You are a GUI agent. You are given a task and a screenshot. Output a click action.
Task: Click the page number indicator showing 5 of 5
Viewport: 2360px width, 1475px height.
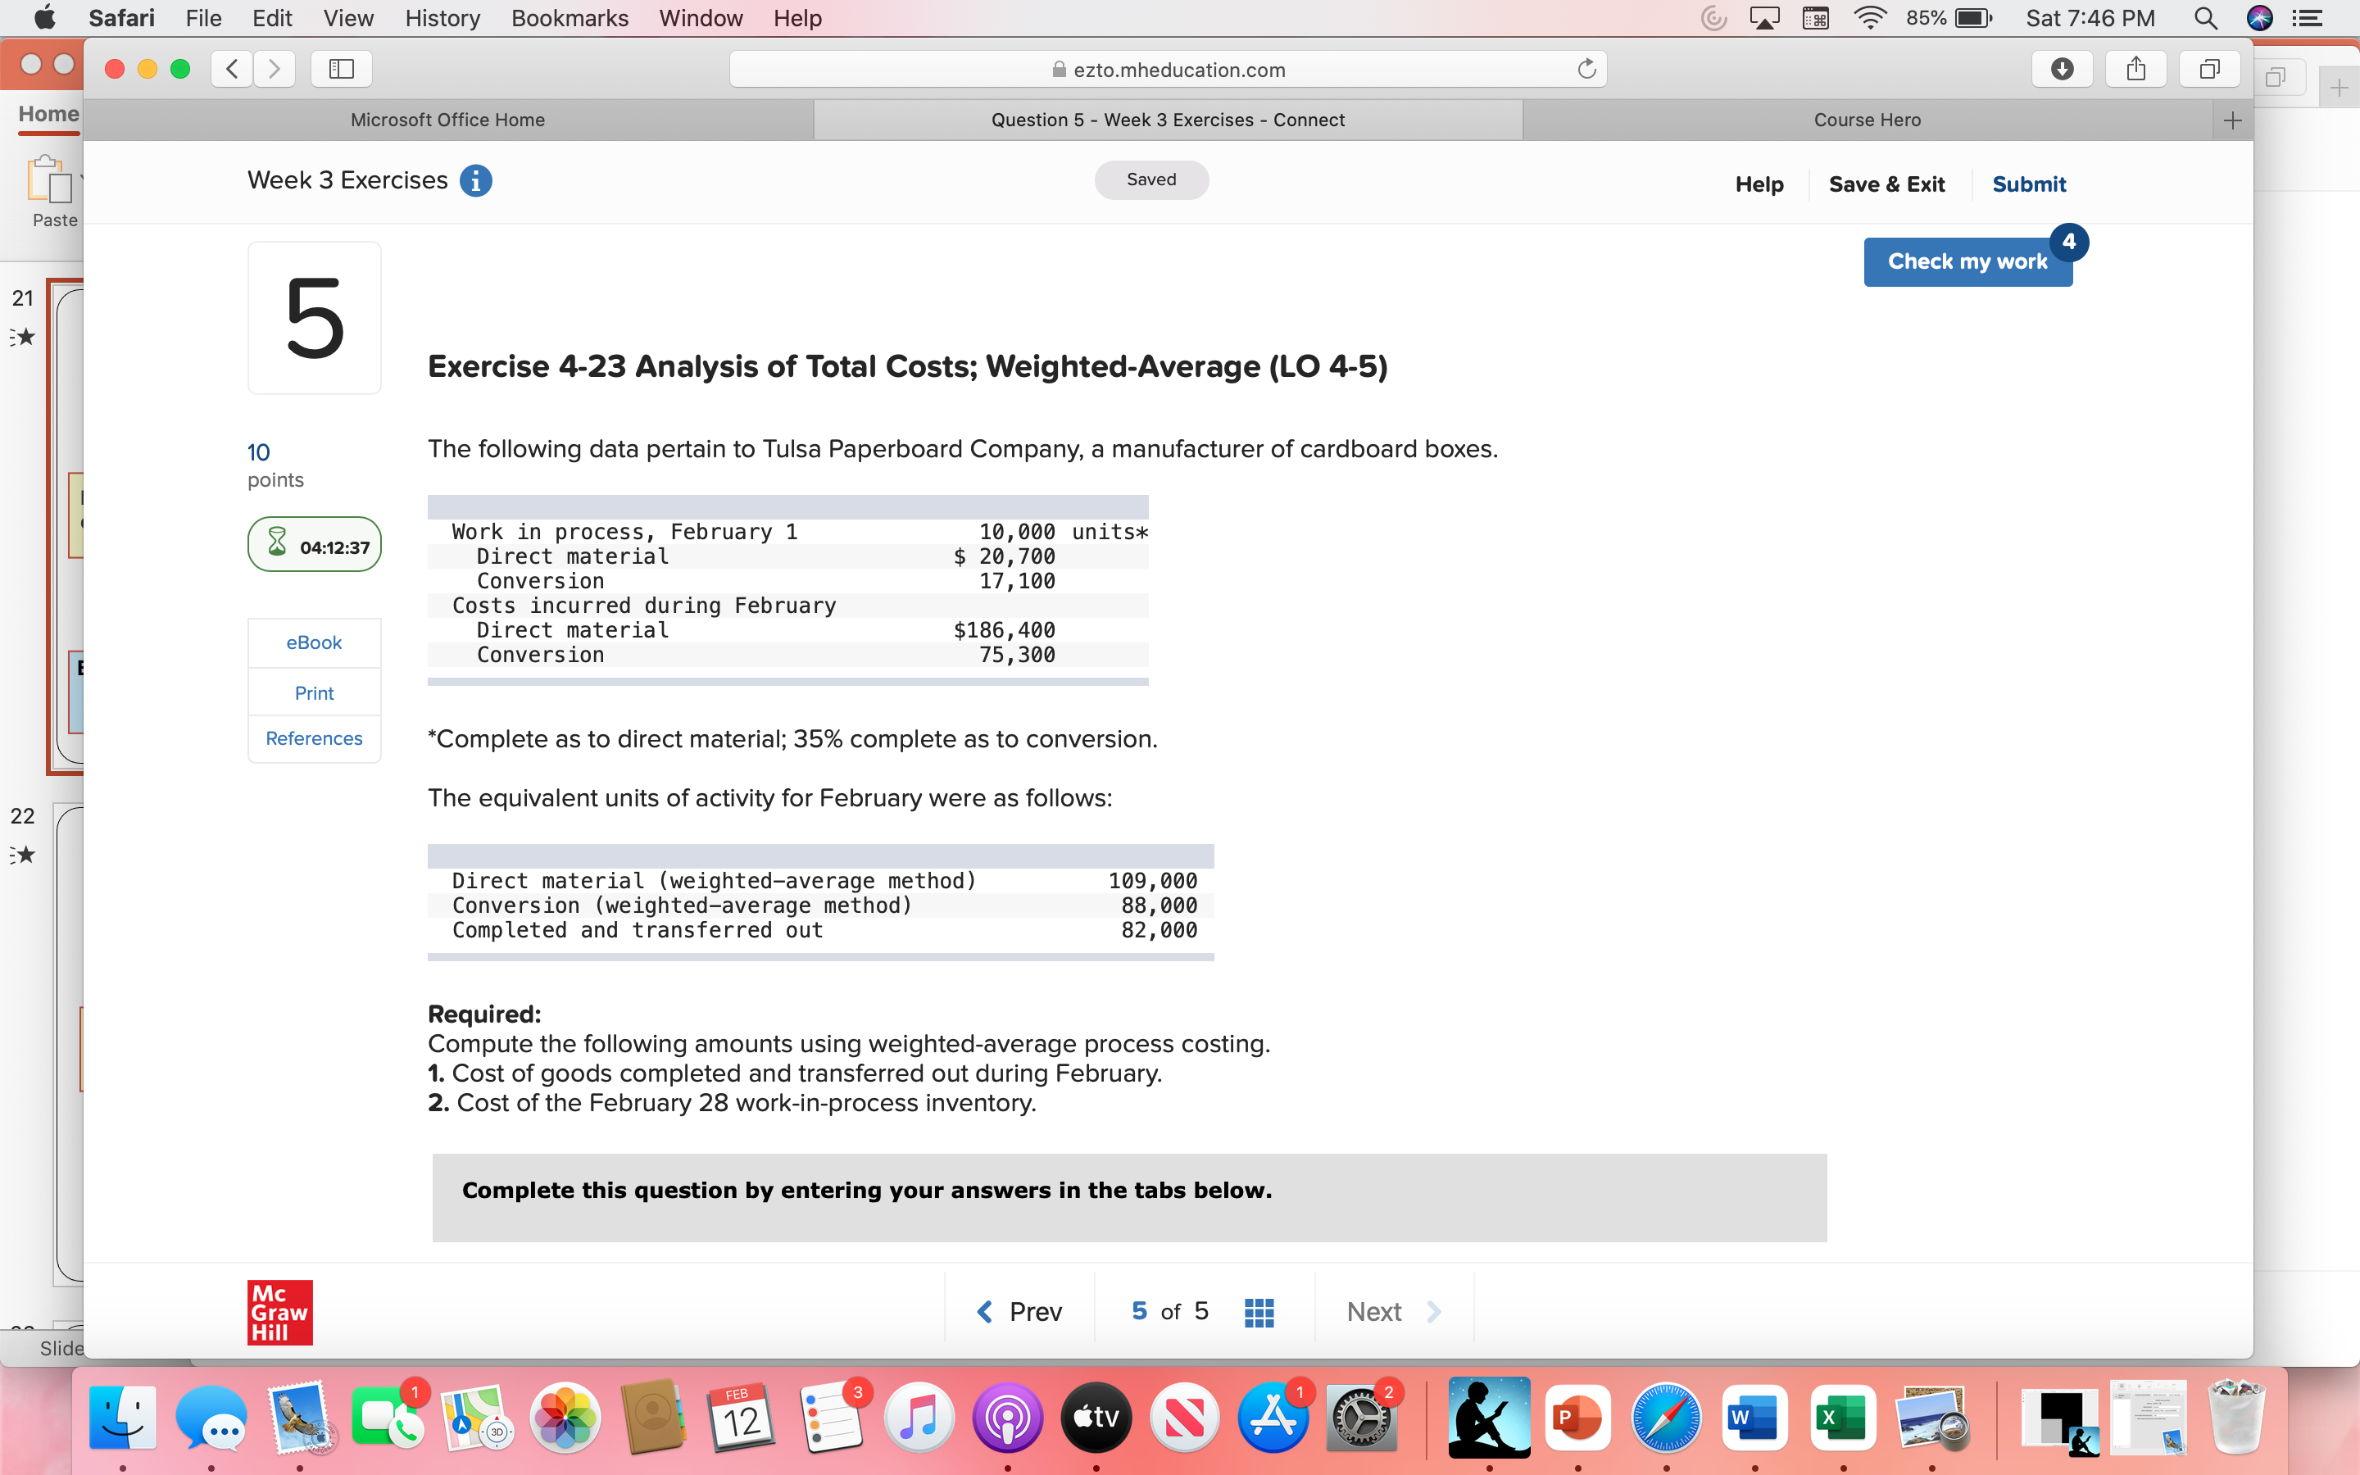(1179, 1309)
